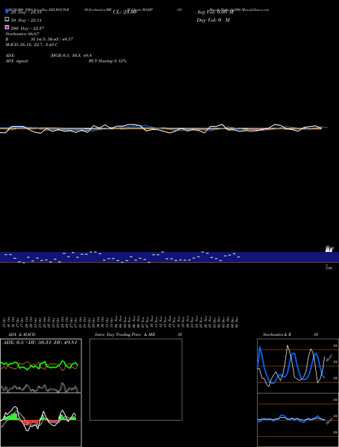The image size is (339, 447).
Task: Click the 'Stochastics & R' panel title
Action: [x=277, y=335]
